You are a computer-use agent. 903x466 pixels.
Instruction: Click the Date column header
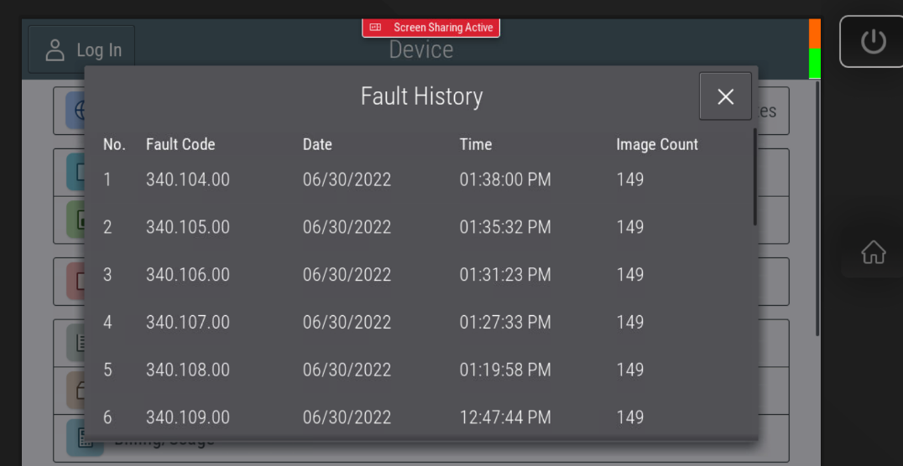coord(317,144)
